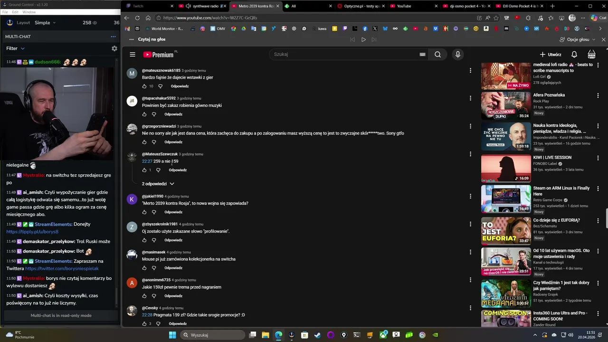Open the Filter dropdown in Multi-Chat
The image size is (608, 342).
(x=15, y=48)
